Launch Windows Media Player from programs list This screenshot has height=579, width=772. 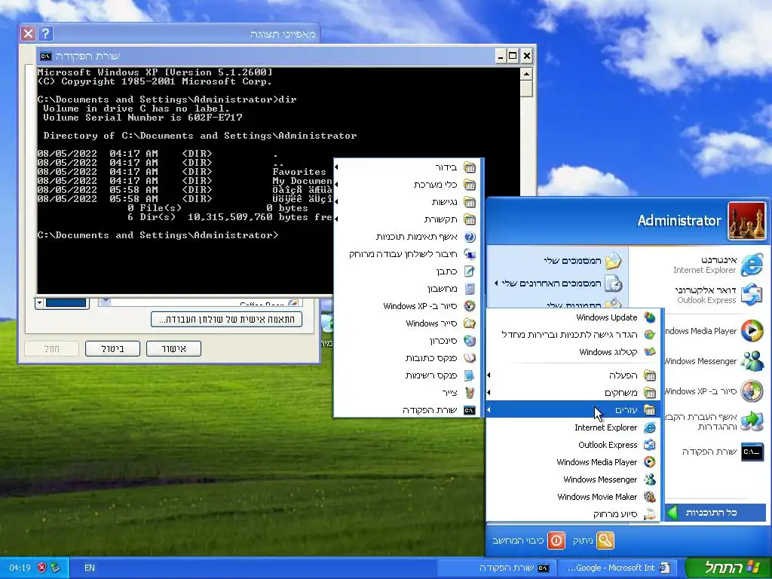point(573,462)
